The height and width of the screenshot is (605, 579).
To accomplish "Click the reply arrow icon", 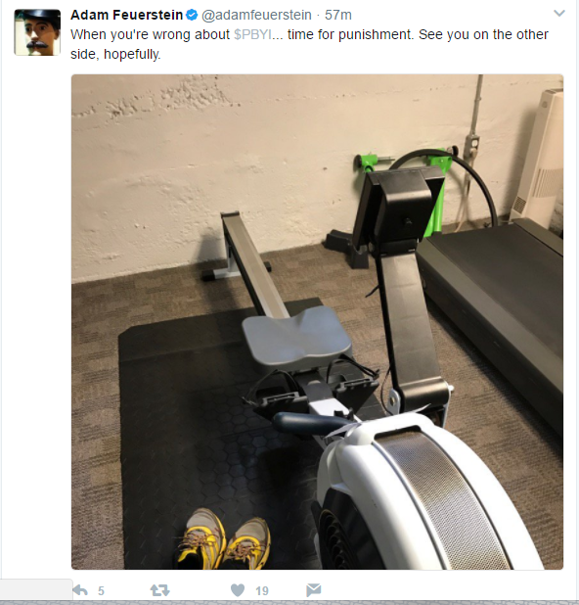I will (x=80, y=590).
